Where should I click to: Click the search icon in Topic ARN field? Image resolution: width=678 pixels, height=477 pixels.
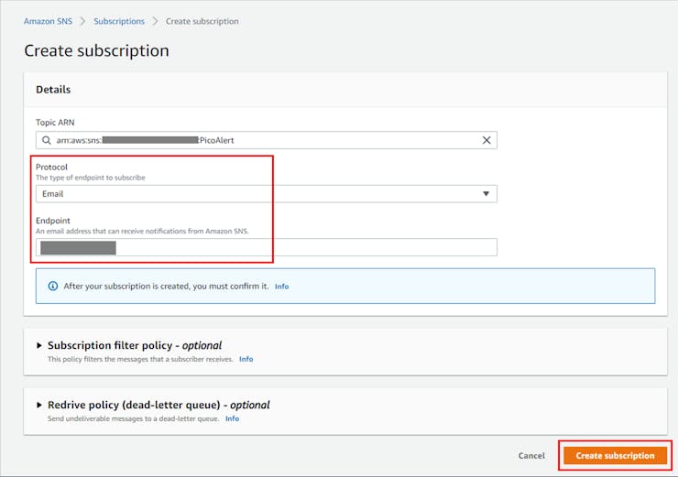(46, 140)
